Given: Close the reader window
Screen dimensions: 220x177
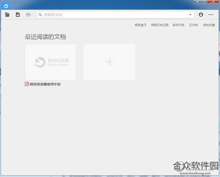Looking at the screenshot, I should pyautogui.click(x=213, y=1).
